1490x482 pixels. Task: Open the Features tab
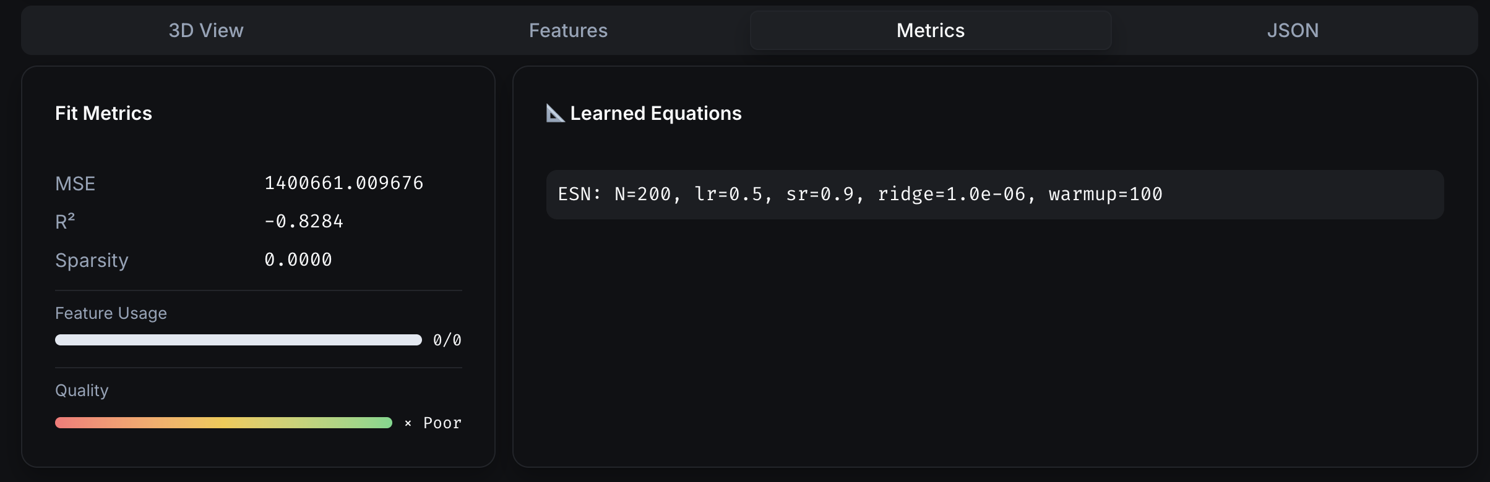click(x=568, y=30)
